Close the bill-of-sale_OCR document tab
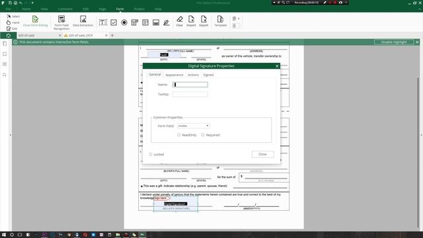 [x=106, y=35]
